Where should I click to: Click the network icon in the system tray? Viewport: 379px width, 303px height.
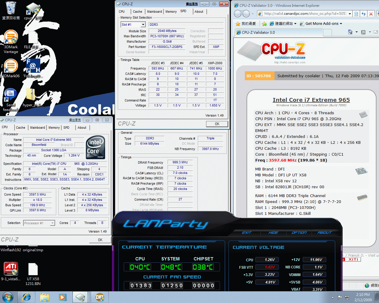click(347, 297)
